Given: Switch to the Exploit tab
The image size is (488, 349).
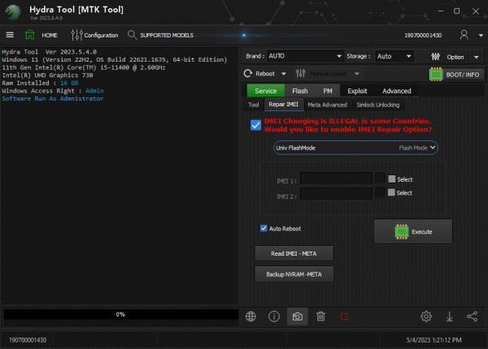Looking at the screenshot, I should 357,91.
